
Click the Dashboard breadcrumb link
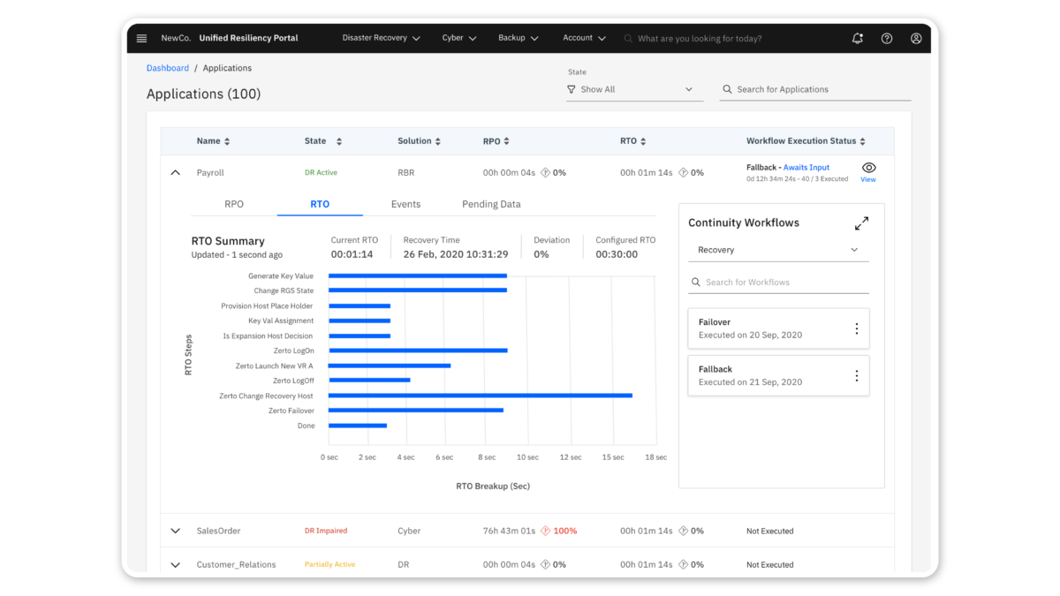tap(168, 68)
